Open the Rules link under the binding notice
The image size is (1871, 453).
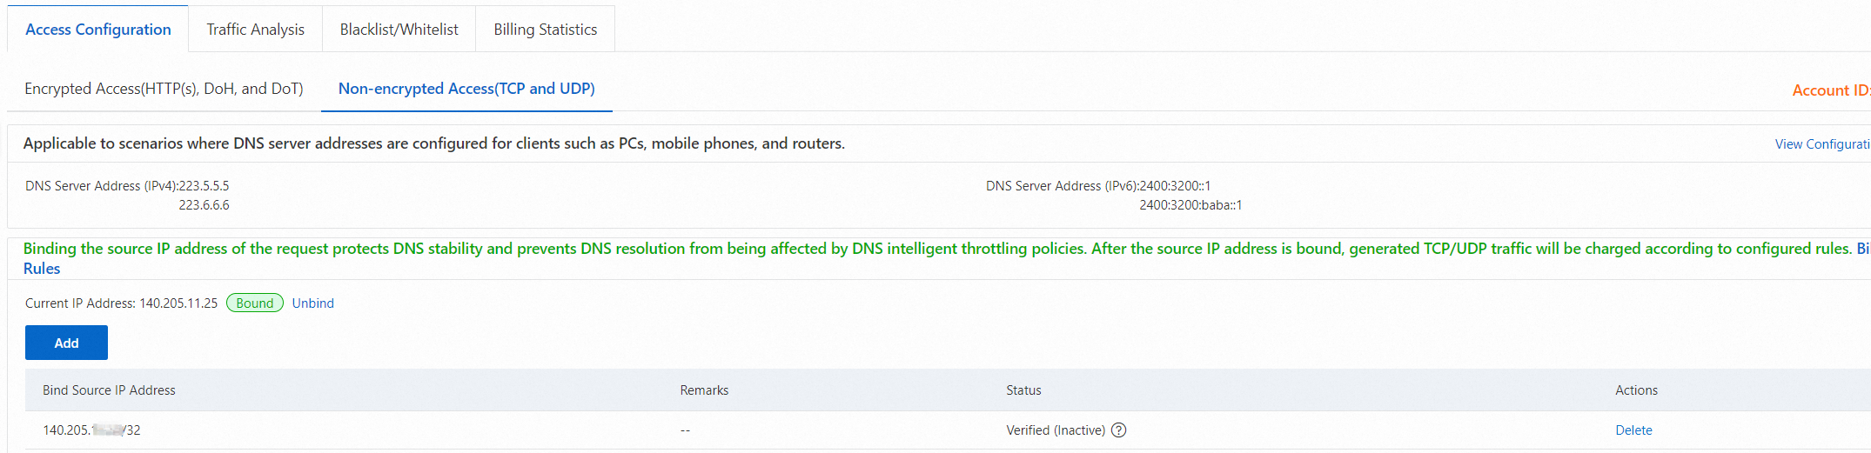click(x=42, y=269)
